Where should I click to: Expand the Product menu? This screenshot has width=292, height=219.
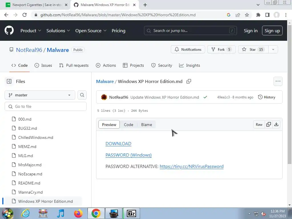[31, 31]
